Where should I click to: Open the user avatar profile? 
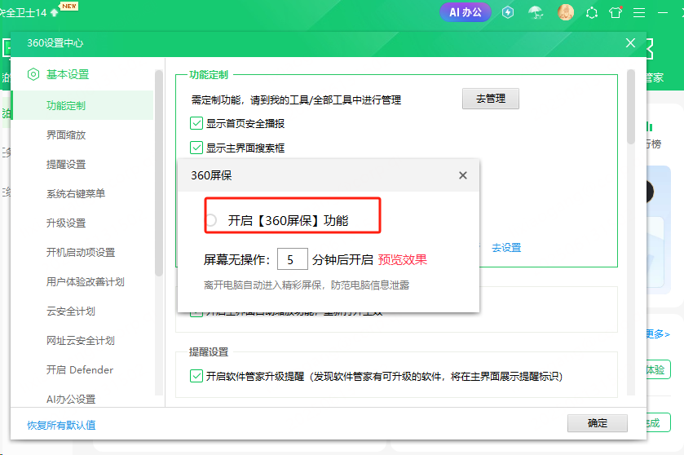565,12
